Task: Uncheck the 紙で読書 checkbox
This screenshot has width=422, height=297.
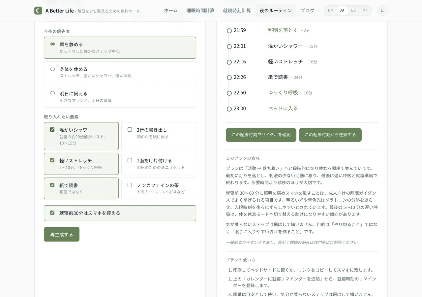Action: pos(52,185)
